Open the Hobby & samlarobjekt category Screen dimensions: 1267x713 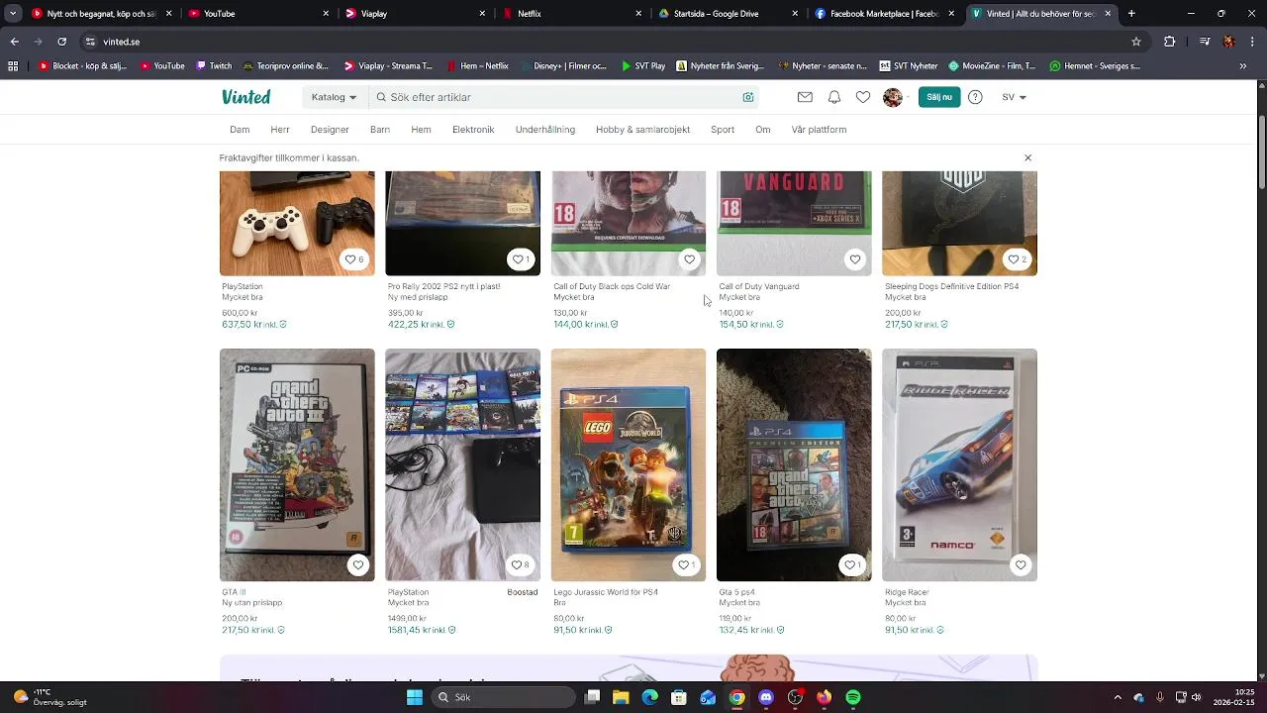[x=643, y=130]
